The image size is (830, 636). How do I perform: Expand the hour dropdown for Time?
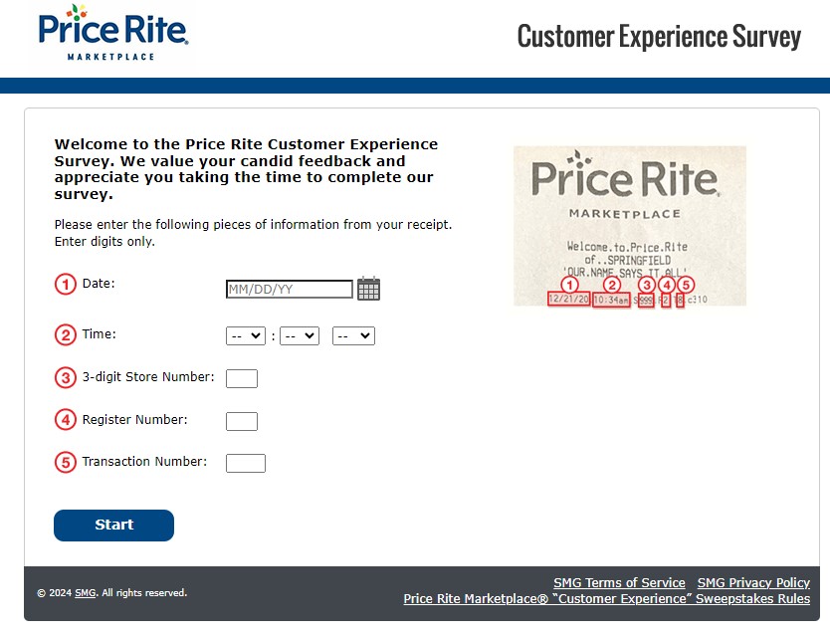click(246, 335)
